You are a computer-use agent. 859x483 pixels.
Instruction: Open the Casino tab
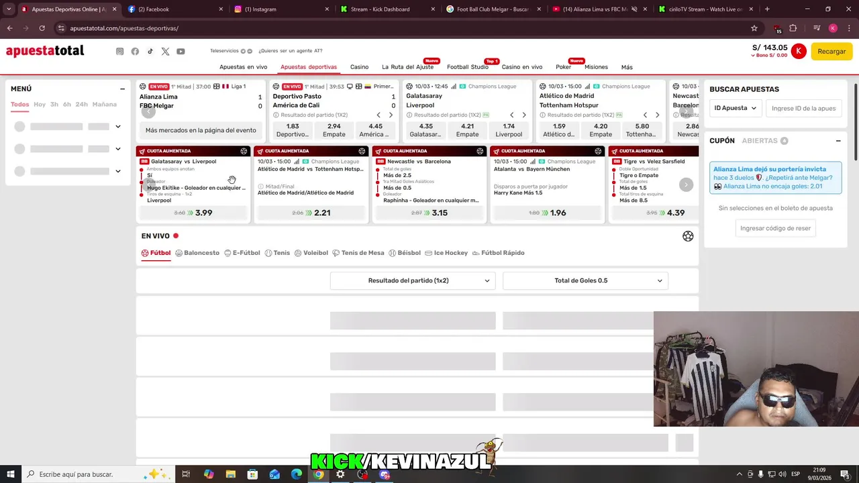point(359,67)
